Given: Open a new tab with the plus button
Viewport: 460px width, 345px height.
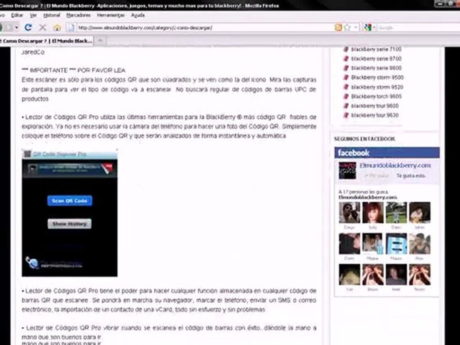Looking at the screenshot, I should coord(100,41).
